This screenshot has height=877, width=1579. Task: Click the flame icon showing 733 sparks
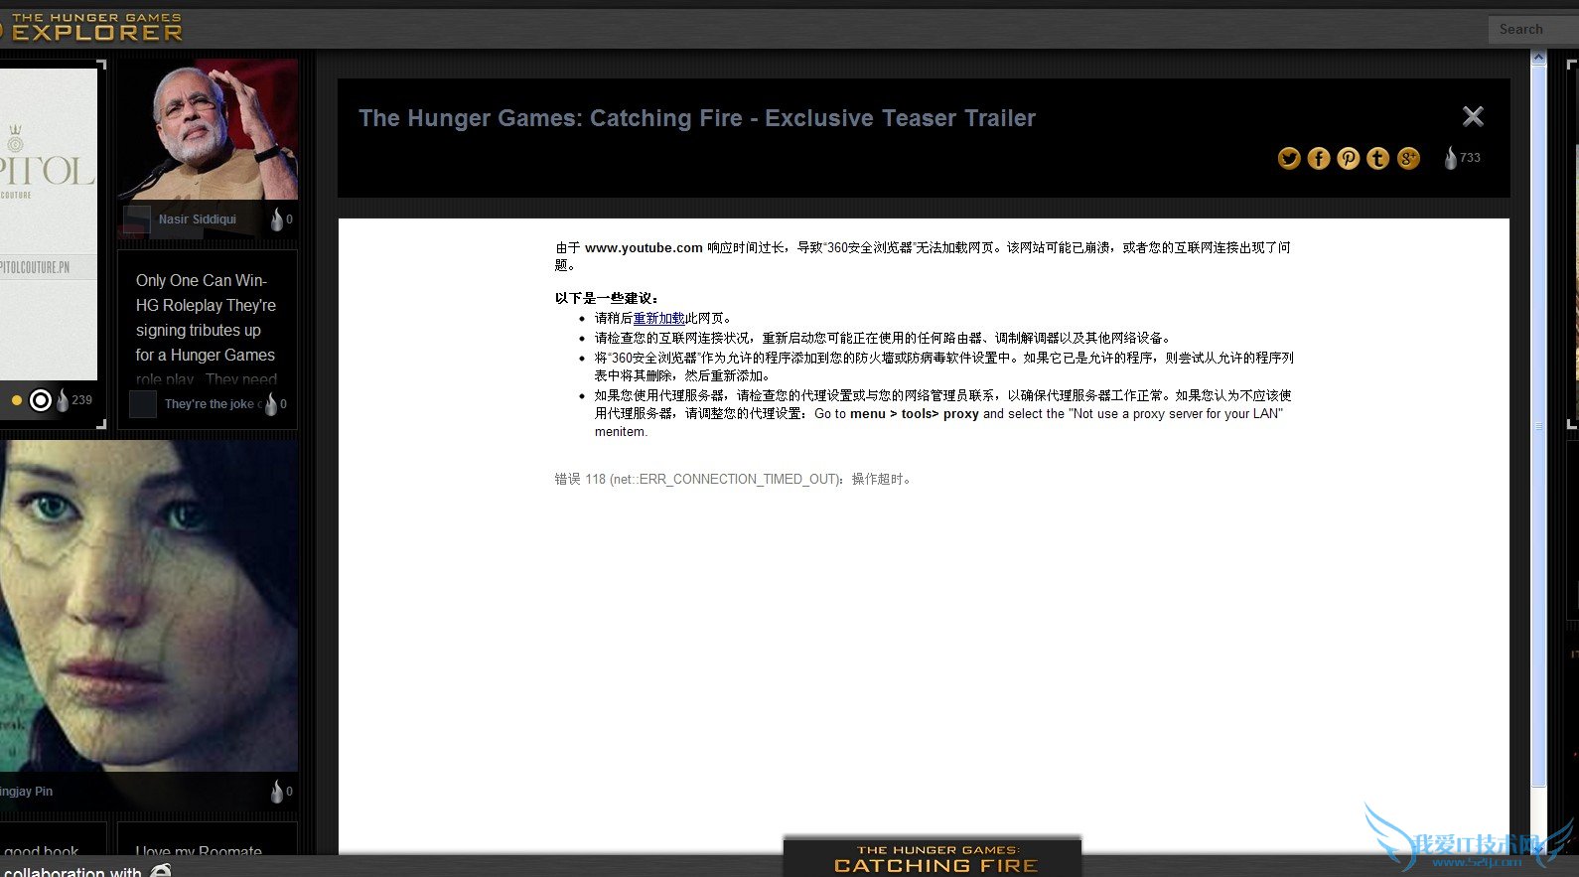(x=1451, y=158)
